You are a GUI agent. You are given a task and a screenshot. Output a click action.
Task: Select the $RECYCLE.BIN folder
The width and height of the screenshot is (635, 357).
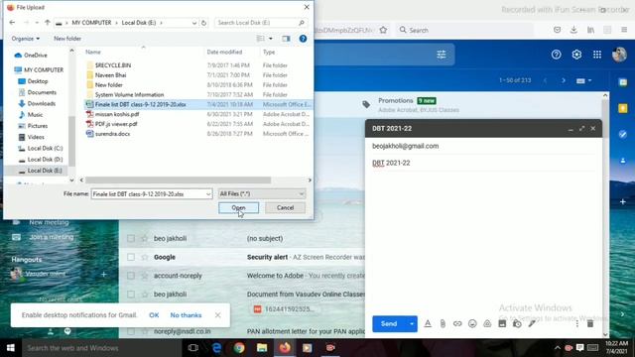pyautogui.click(x=112, y=65)
